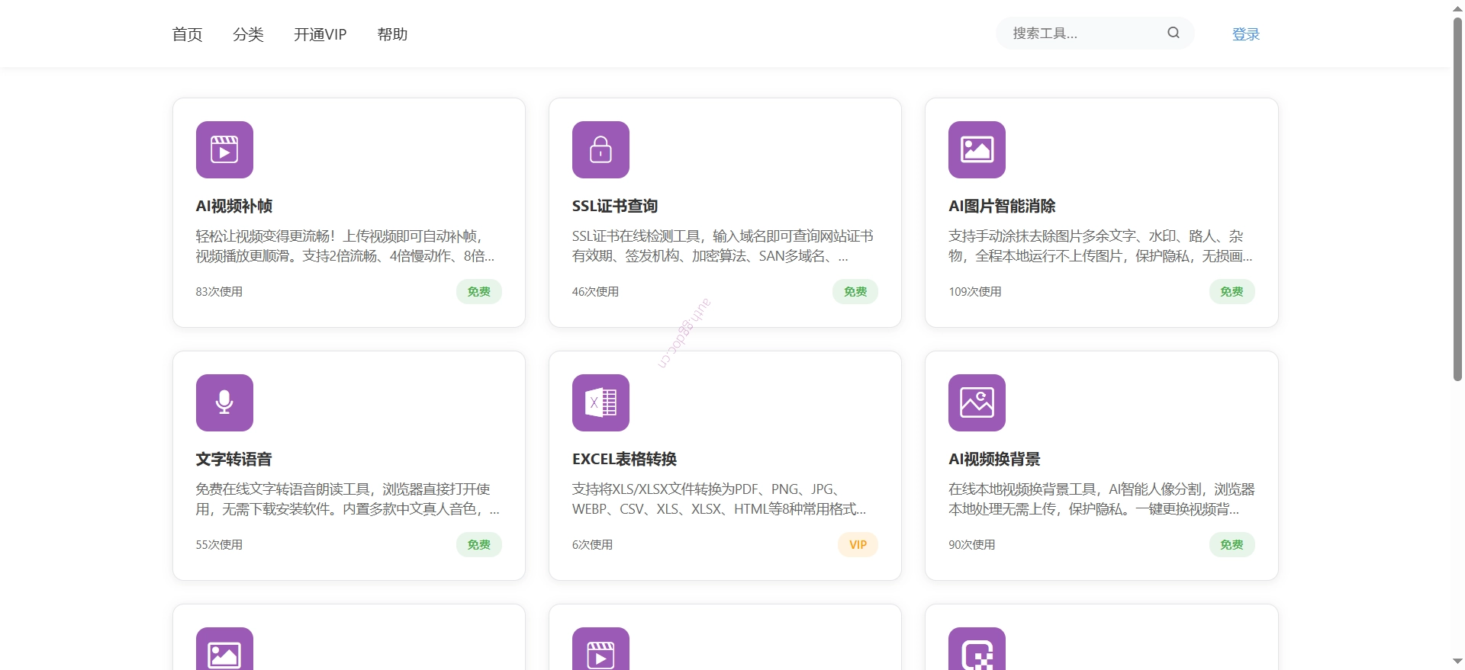Click the 46次使用 usage count
The width and height of the screenshot is (1465, 670).
coord(596,292)
